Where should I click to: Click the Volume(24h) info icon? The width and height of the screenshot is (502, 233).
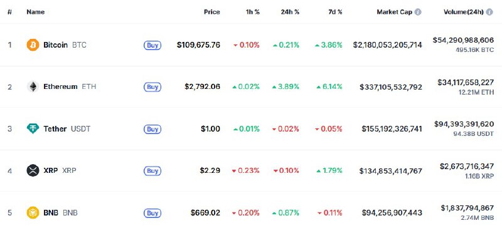(489, 12)
